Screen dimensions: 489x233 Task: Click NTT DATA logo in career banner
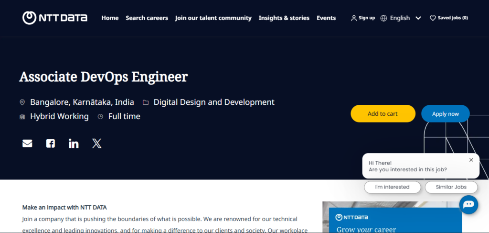point(352,217)
